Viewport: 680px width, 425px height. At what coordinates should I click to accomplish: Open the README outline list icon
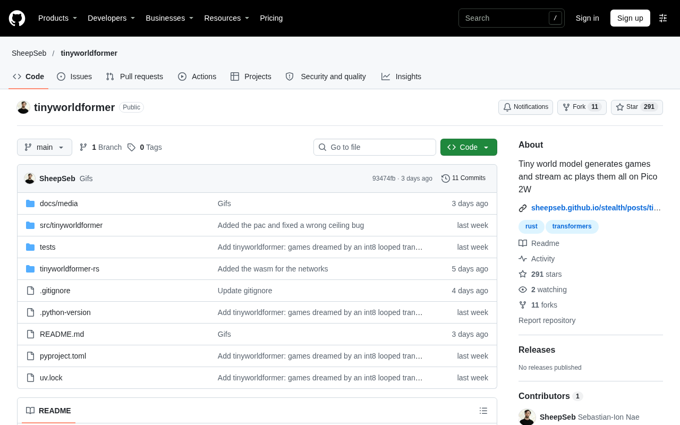(x=483, y=411)
